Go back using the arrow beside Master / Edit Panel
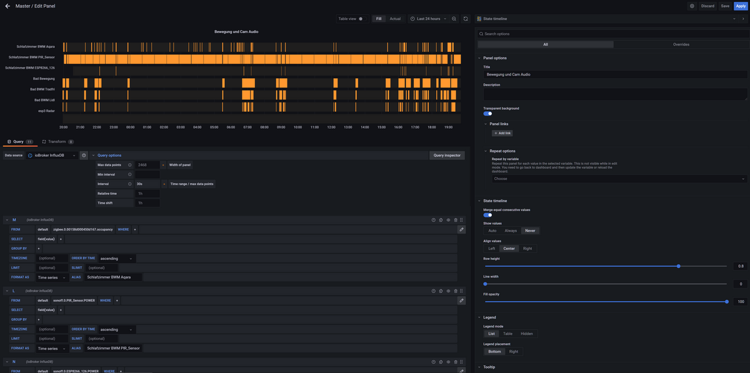The width and height of the screenshot is (750, 373). pyautogui.click(x=7, y=6)
